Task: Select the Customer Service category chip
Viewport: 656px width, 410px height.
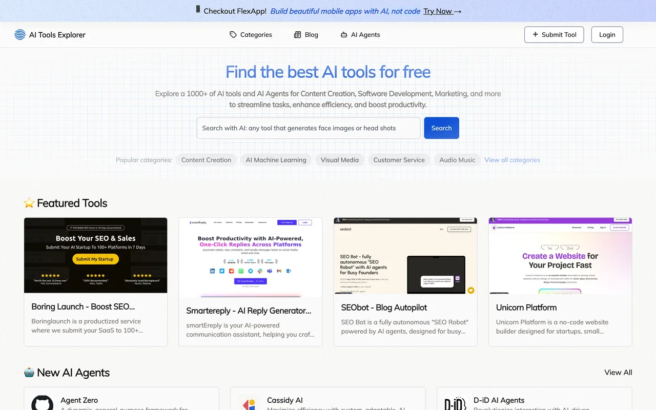Action: pyautogui.click(x=399, y=160)
